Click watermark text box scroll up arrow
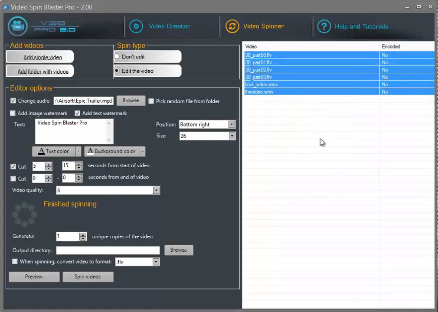The width and height of the screenshot is (438, 312). pyautogui.click(x=109, y=123)
